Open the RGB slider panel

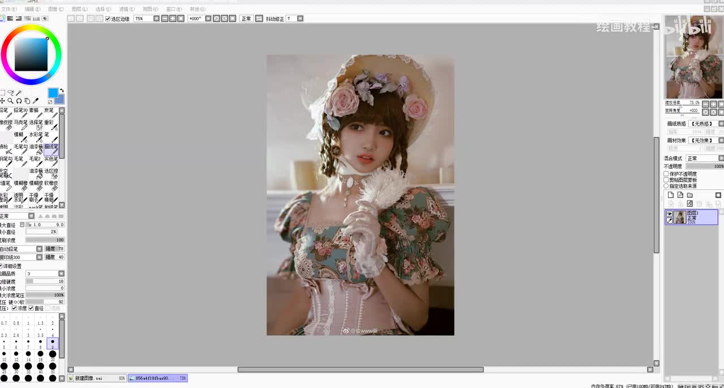[10, 19]
